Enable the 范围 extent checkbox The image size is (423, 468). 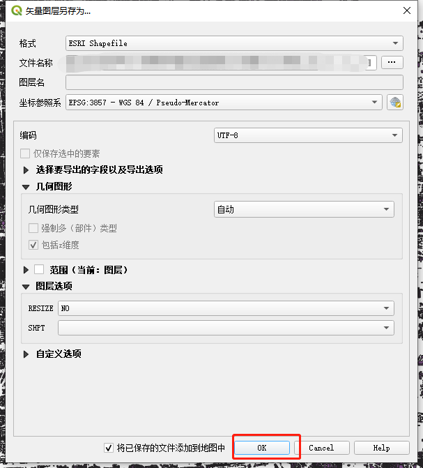coord(39,270)
